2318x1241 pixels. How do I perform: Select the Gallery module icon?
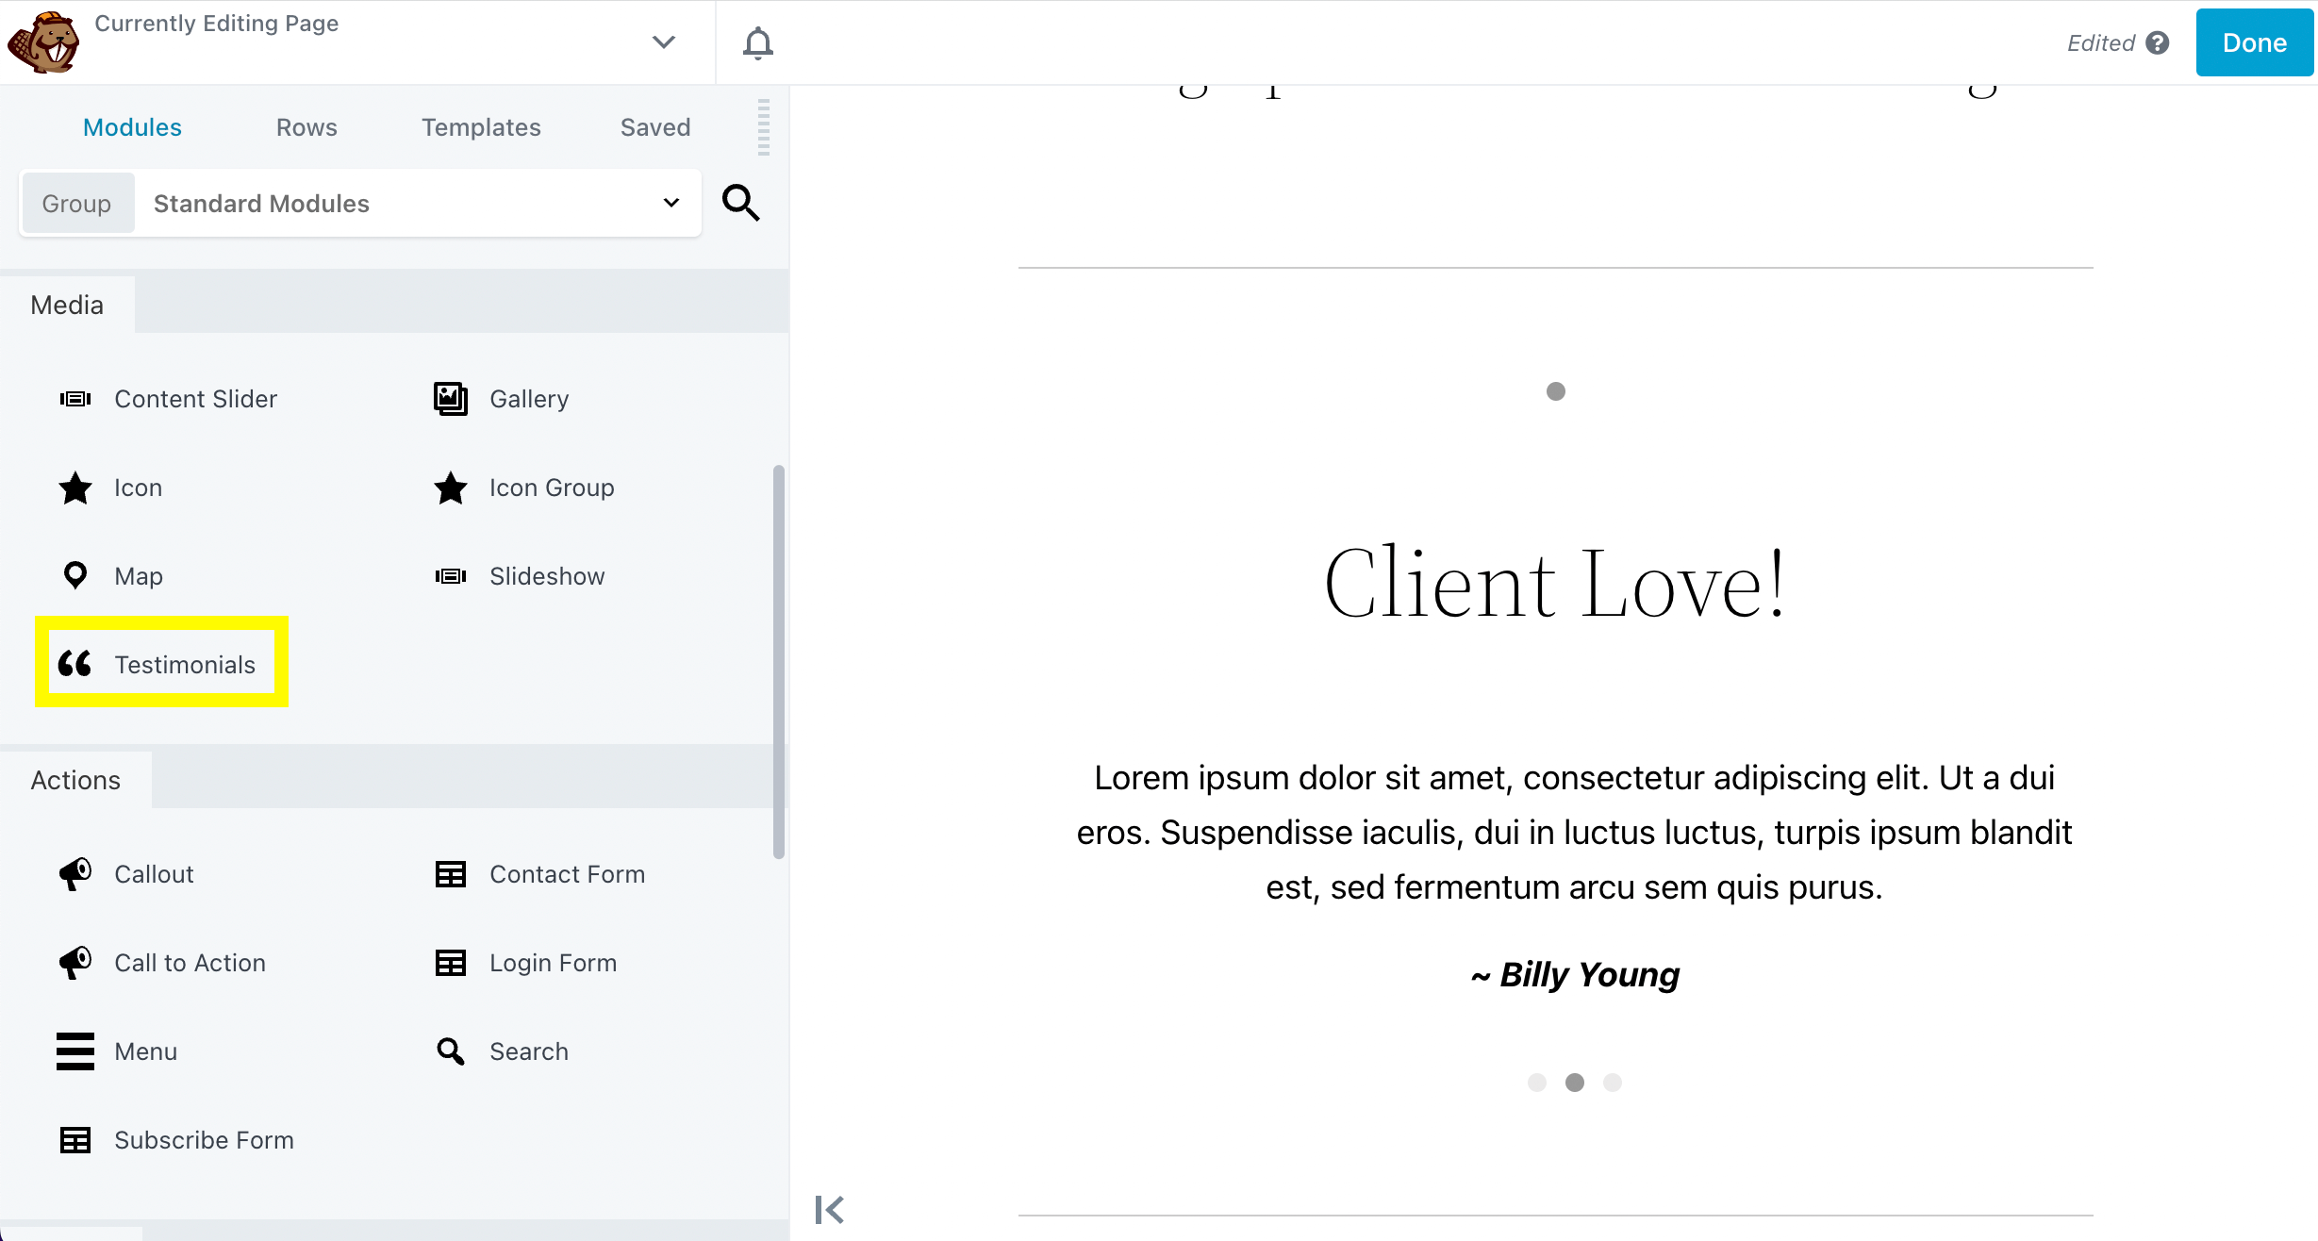coord(450,399)
